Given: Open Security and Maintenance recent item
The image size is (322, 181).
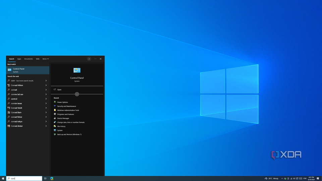Looking at the screenshot, I should pos(66,106).
